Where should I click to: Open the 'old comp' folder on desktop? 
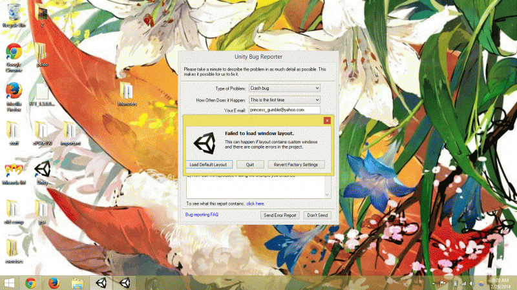pos(14,212)
